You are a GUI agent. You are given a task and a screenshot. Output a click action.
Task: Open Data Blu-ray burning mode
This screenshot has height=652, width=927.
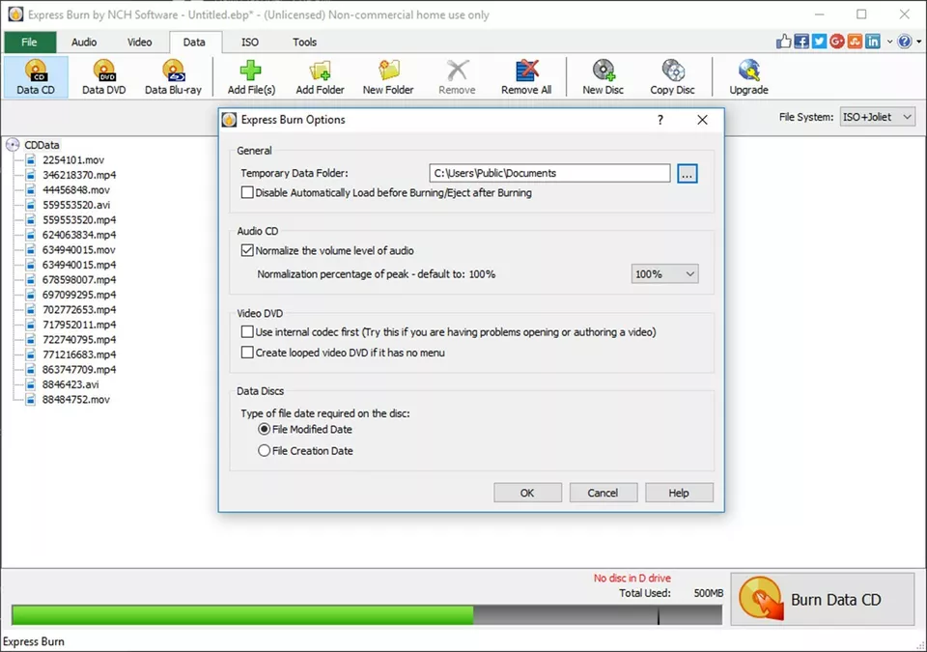coord(174,75)
